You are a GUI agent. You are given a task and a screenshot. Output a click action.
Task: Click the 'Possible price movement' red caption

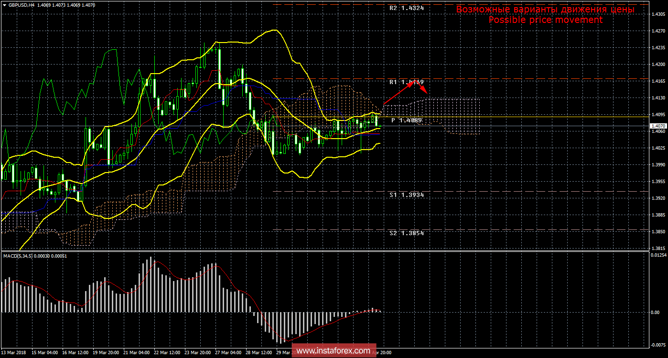545,20
